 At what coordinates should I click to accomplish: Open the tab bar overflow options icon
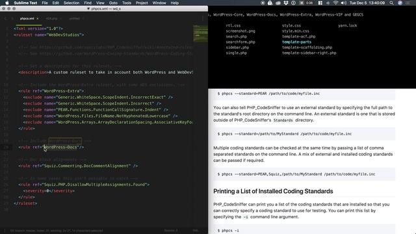[203, 19]
